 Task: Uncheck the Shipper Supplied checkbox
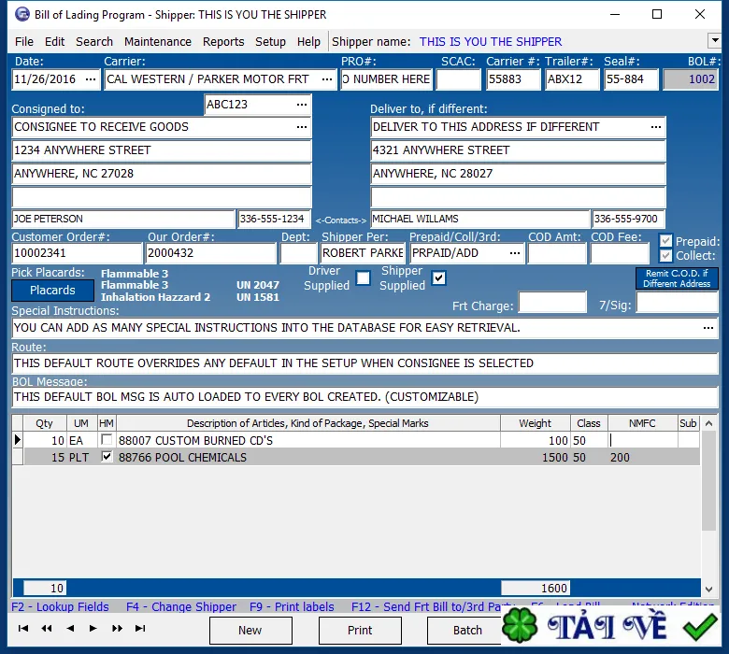[x=438, y=278]
